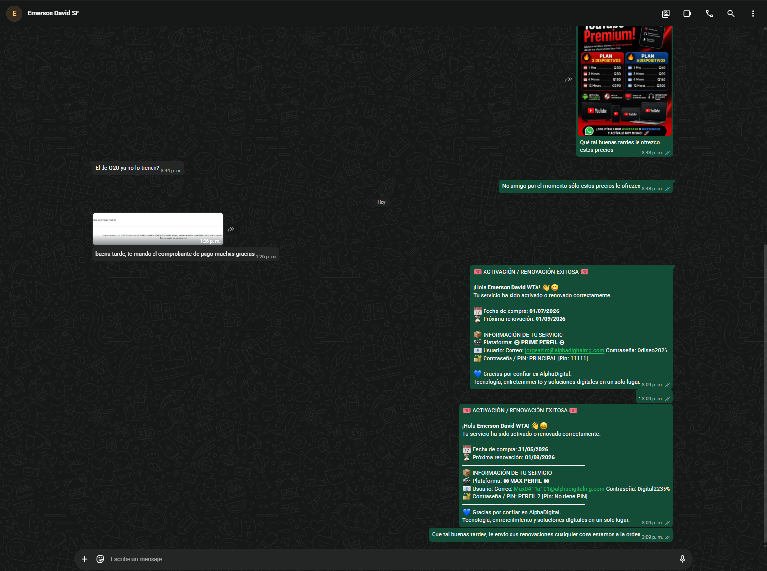Record a voice message with the microphone

coord(682,559)
